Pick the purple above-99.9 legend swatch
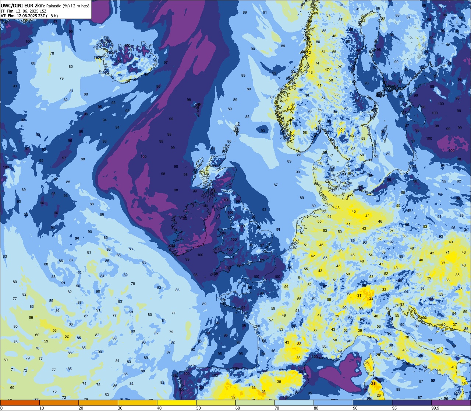This screenshot has width=471, height=411. point(451,403)
